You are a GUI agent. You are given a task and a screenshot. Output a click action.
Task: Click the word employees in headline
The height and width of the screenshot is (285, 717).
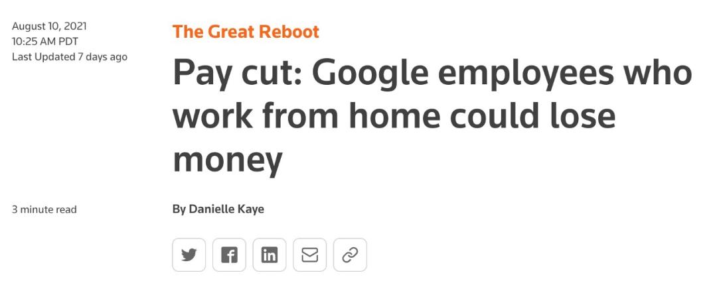pyautogui.click(x=526, y=76)
